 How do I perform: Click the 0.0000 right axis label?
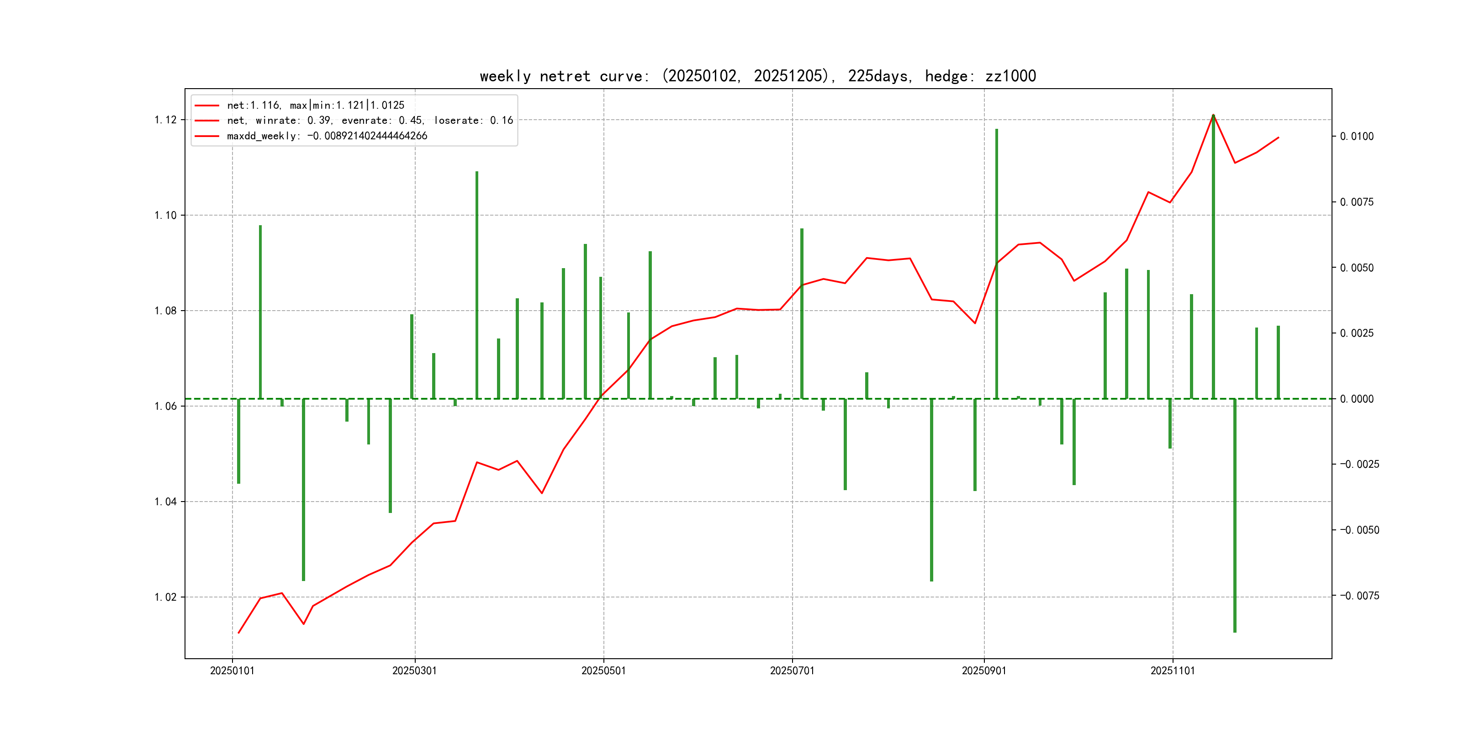coord(1357,399)
